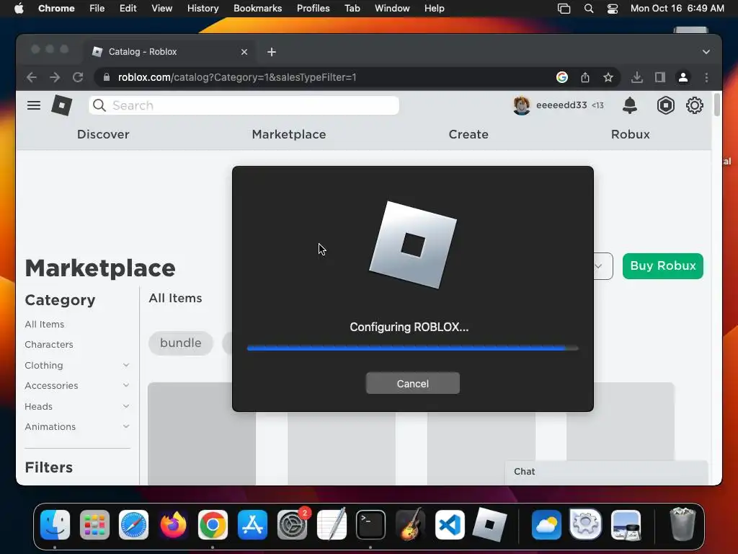This screenshot has width=738, height=554.
Task: Open the Apple menu
Action: click(x=19, y=8)
